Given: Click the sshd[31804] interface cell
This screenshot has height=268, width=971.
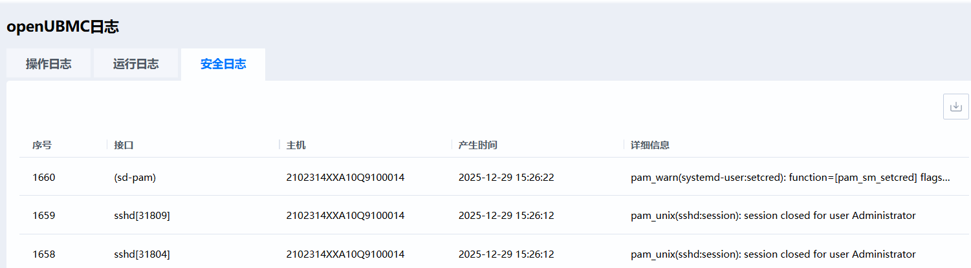Looking at the screenshot, I should [142, 254].
